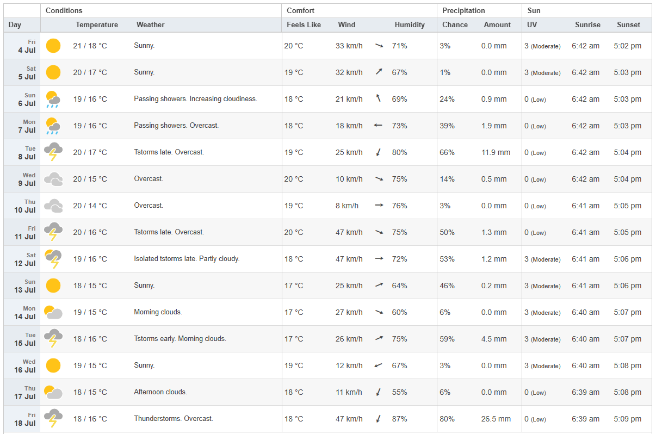Click the Feels Like column header
Viewport: 656px width, 434px height.
(x=304, y=25)
